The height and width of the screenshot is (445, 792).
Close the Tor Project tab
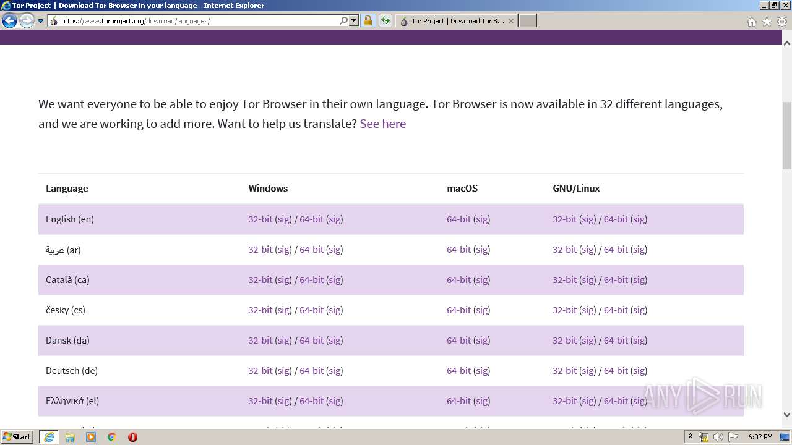(511, 21)
